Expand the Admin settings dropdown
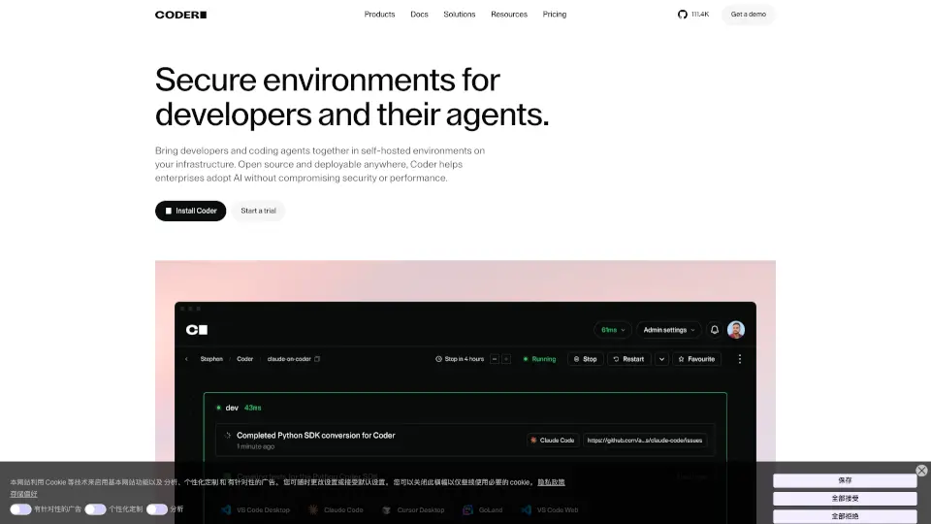This screenshot has height=524, width=931. click(x=669, y=330)
